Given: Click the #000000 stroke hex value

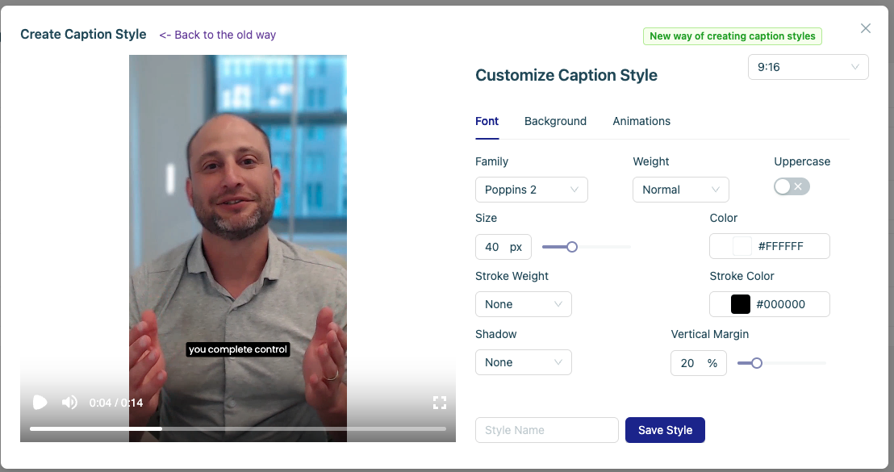Looking at the screenshot, I should [780, 304].
